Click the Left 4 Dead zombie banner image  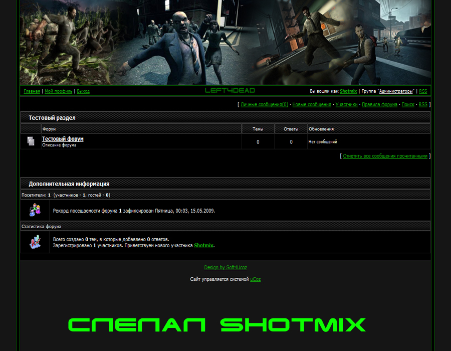225,42
